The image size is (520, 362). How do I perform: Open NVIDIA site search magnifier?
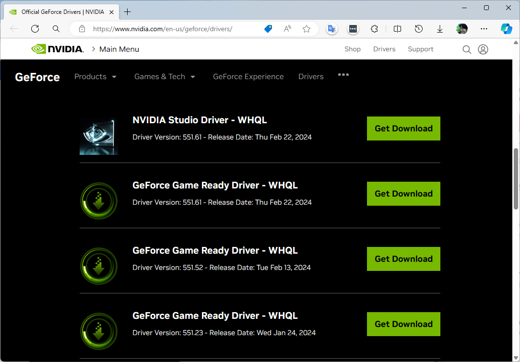[x=467, y=49]
